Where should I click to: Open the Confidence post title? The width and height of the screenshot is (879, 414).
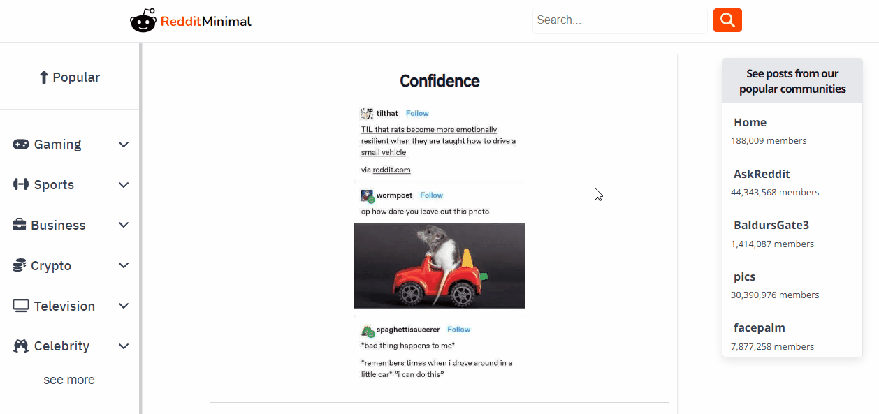point(439,81)
